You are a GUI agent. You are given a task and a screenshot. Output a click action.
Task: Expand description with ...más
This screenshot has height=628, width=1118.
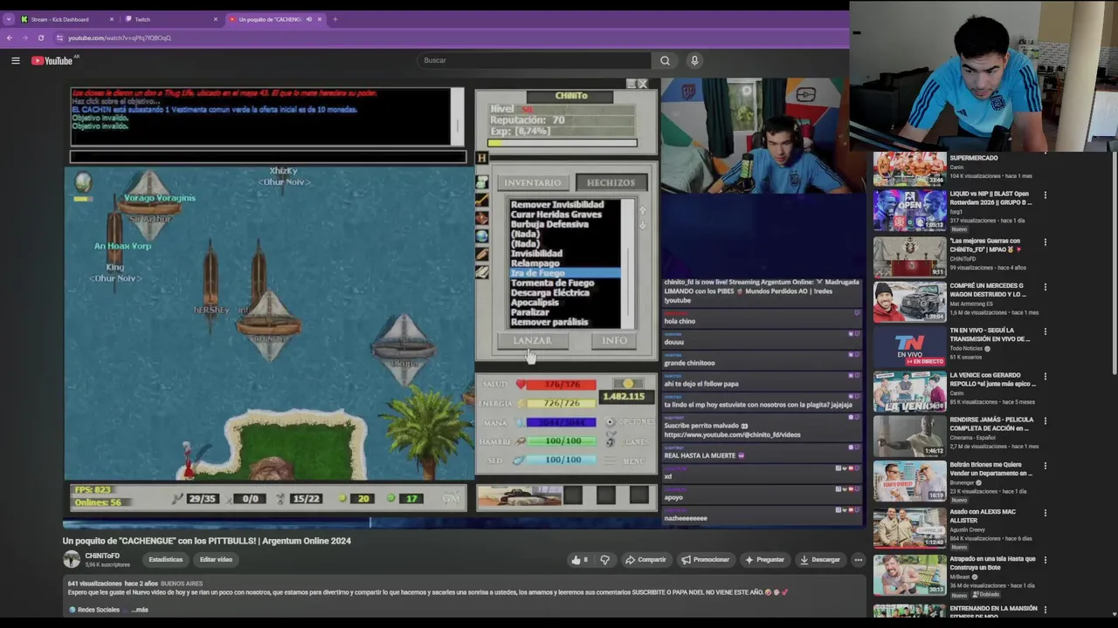[x=140, y=610]
